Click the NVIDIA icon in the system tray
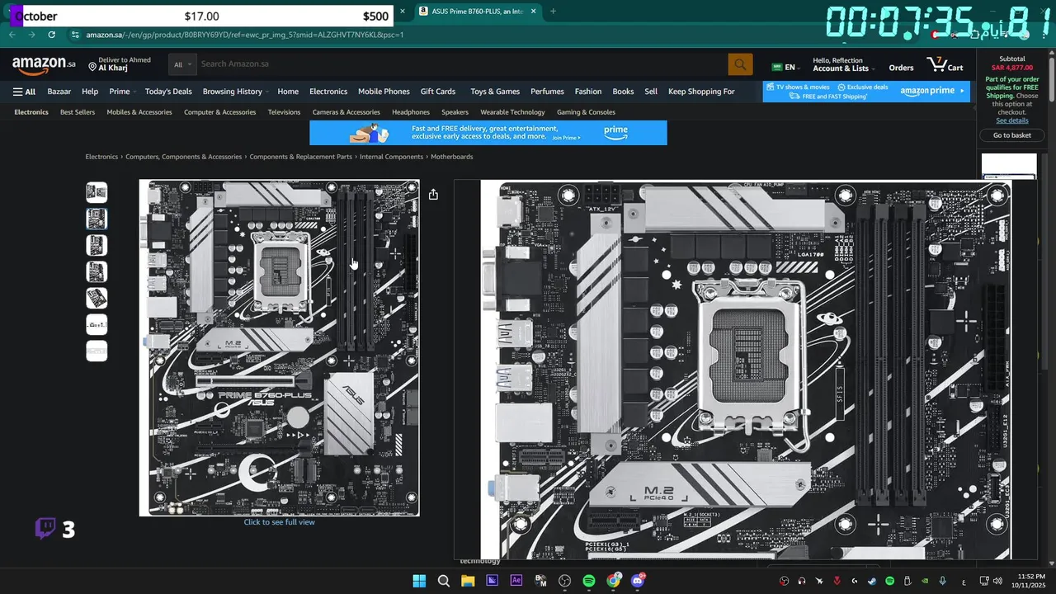The height and width of the screenshot is (594, 1056). click(x=924, y=581)
